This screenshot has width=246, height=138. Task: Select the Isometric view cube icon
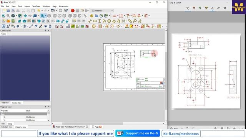point(49,16)
